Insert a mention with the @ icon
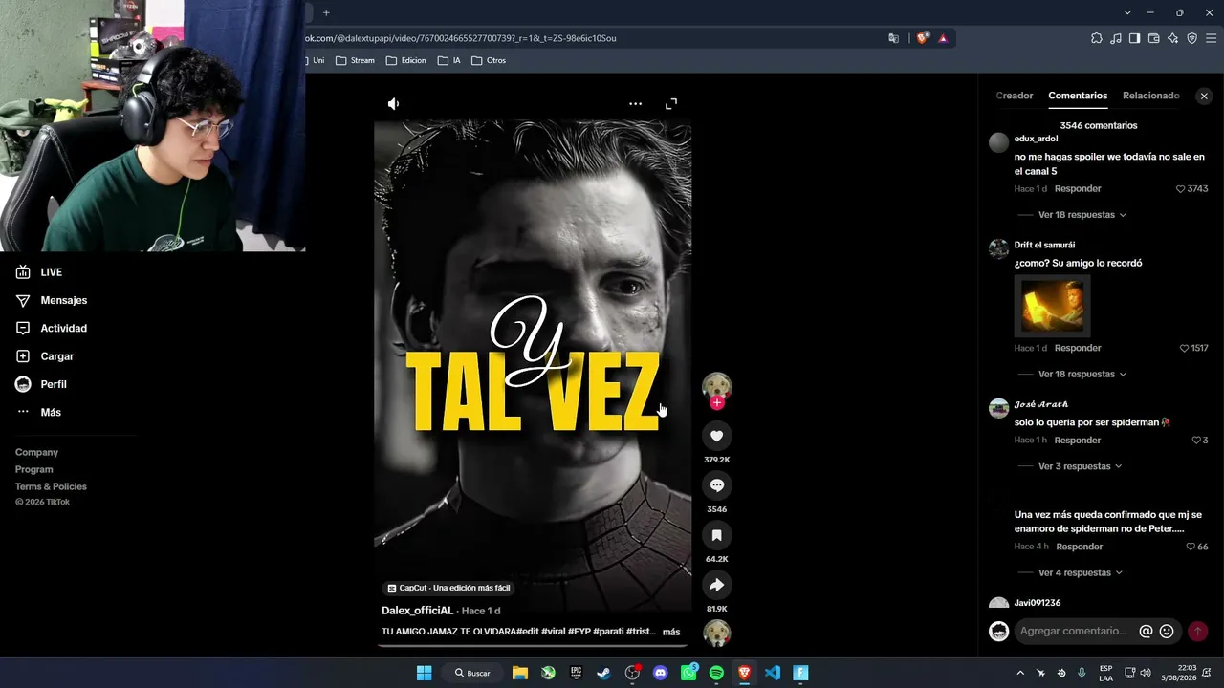This screenshot has width=1224, height=688. [x=1147, y=632]
